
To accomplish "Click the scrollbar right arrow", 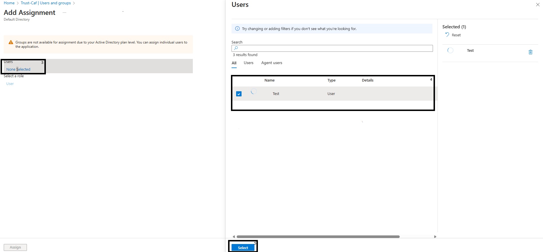I will (x=435, y=237).
